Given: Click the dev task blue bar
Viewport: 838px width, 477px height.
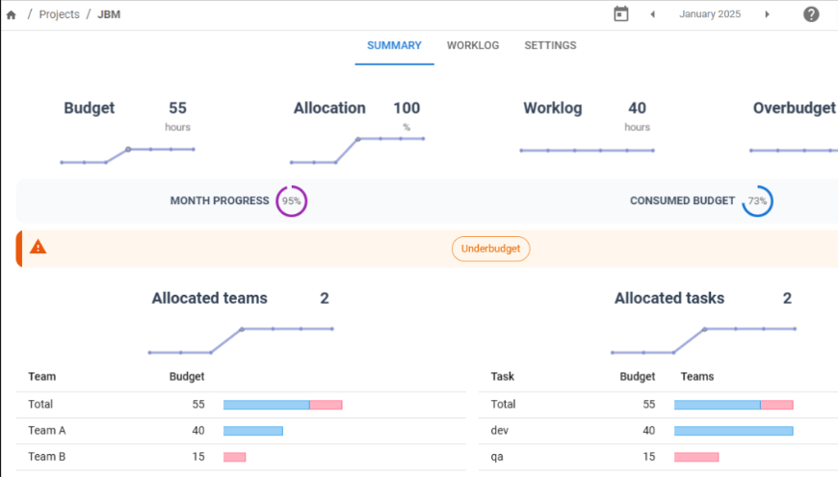Looking at the screenshot, I should click(x=733, y=431).
